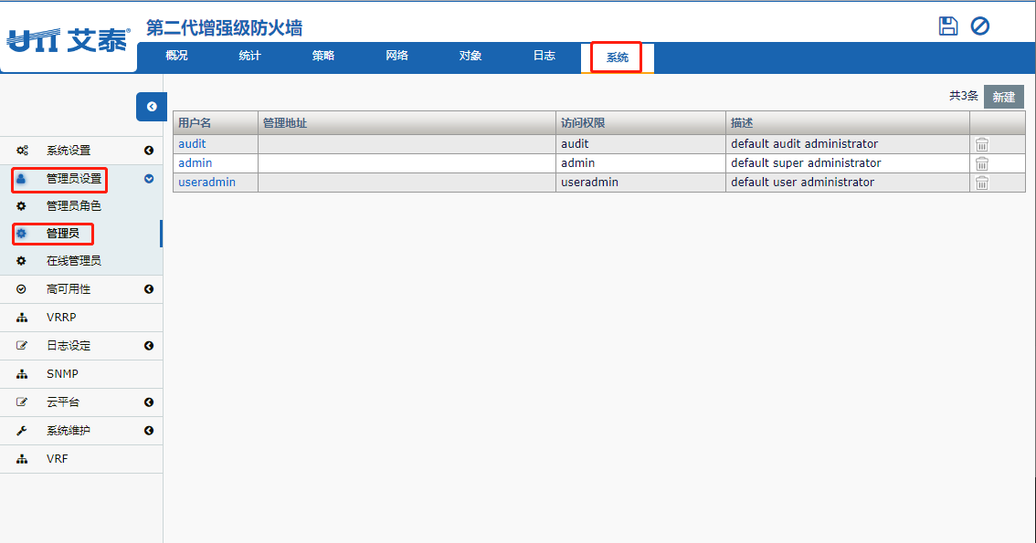Click the network icon beside VRRP
The height and width of the screenshot is (543, 1036).
[22, 318]
